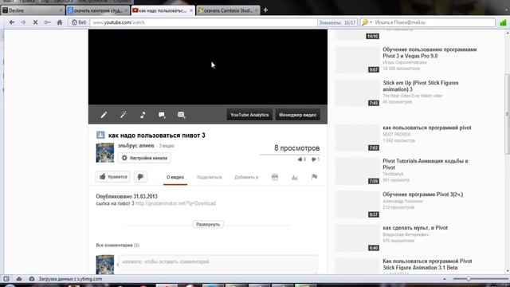Click the thumbs-down dislike button
The width and height of the screenshot is (510, 287).
tap(140, 177)
